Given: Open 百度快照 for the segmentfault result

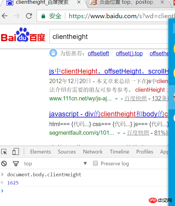Looking at the screenshot, I should tap(138, 133).
